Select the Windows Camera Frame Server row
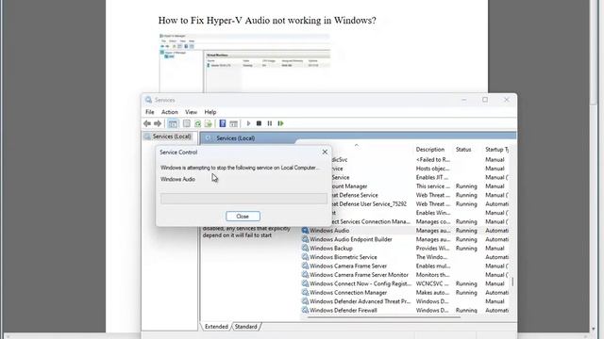604x339 pixels. (x=405, y=266)
